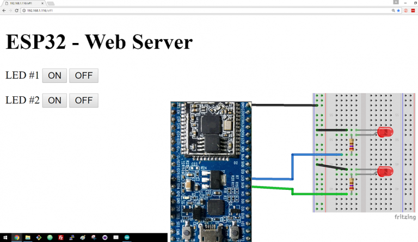
Task: Switch LED #2 on
Action: tap(54, 101)
